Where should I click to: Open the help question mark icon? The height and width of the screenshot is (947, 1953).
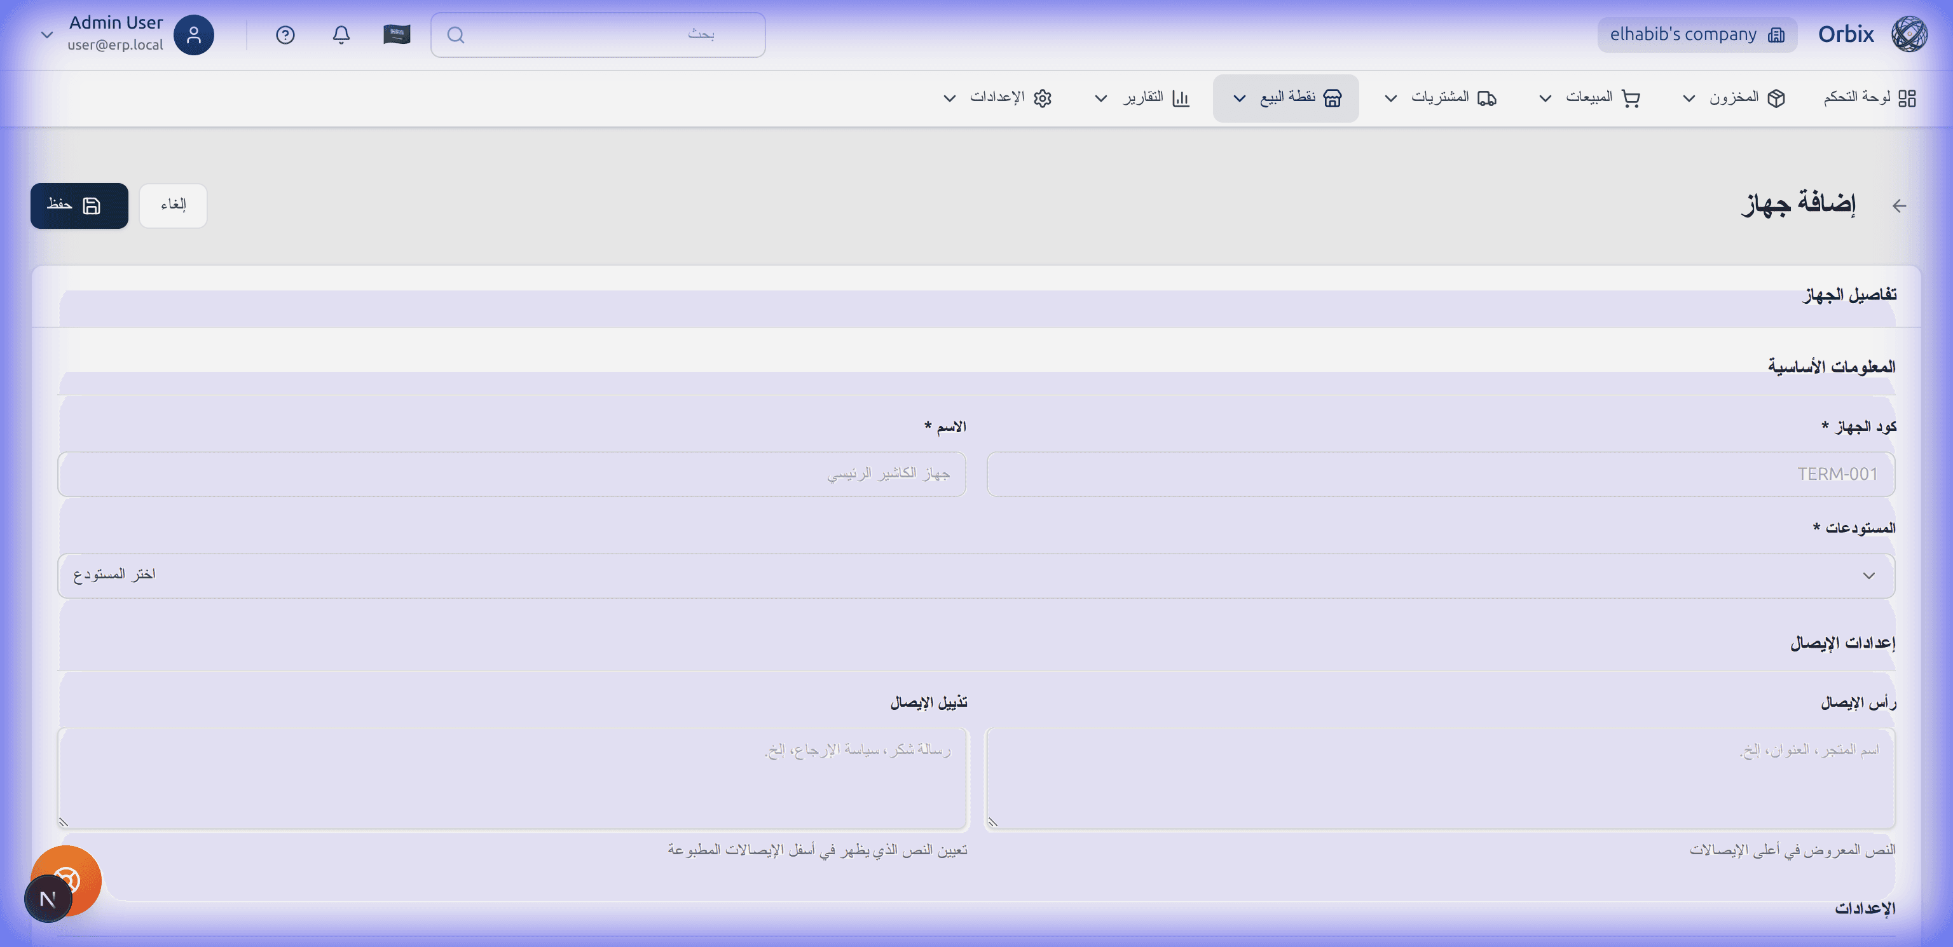pos(285,34)
